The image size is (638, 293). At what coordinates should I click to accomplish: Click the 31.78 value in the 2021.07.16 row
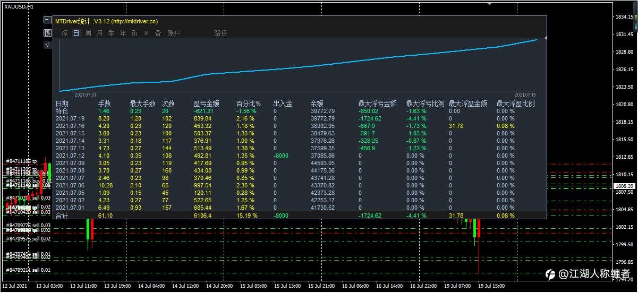coord(456,126)
